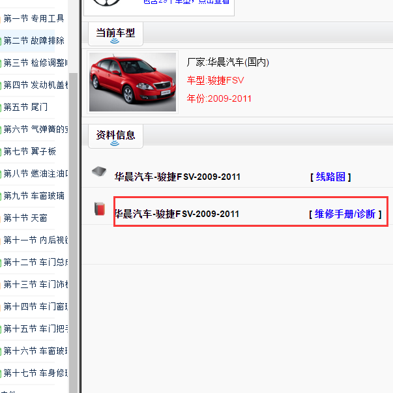Click the 资料信息 tab header

click(115, 136)
